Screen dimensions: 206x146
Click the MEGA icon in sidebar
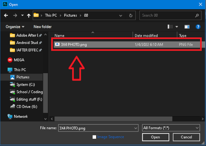(x=10, y=60)
